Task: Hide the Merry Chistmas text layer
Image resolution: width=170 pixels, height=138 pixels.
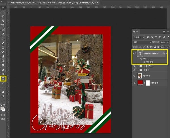Action: point(134,54)
